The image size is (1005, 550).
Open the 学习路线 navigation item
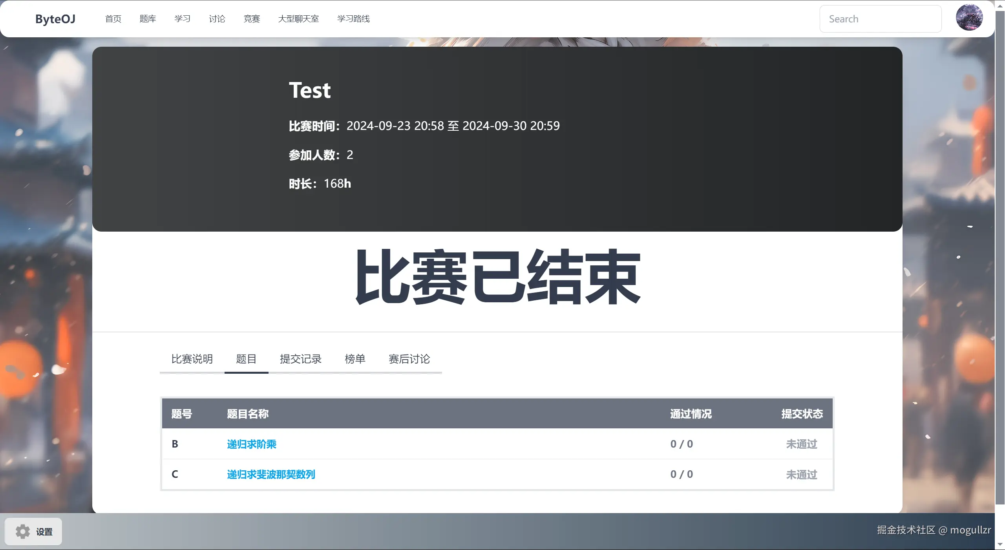(x=353, y=18)
